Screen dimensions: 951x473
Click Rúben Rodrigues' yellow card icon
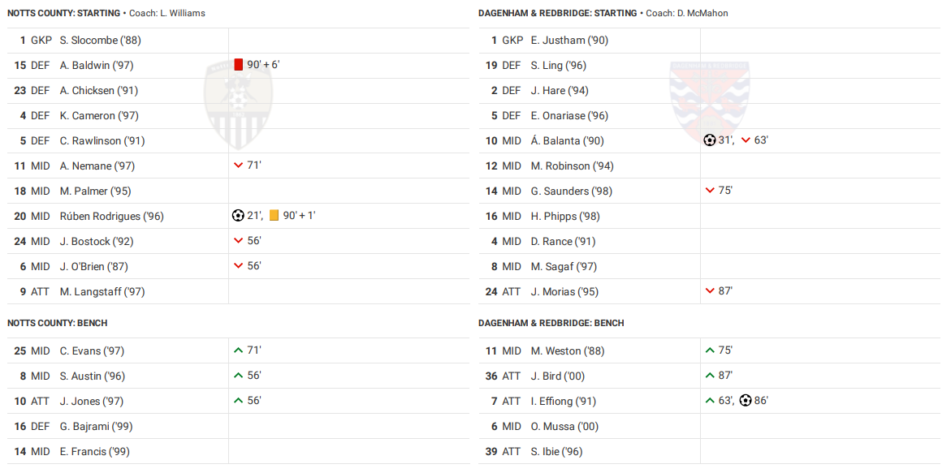pos(274,216)
